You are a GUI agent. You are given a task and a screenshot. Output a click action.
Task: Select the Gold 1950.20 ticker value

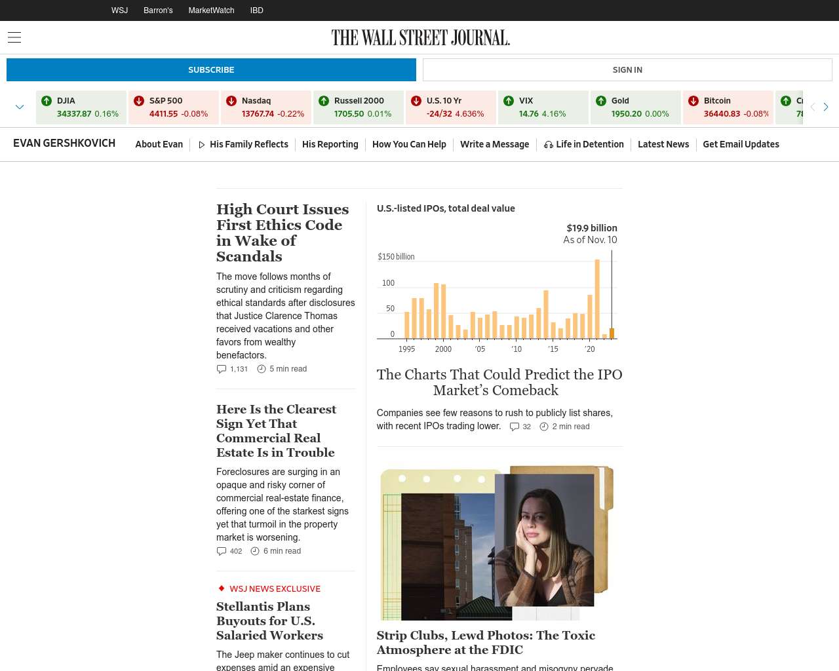[x=627, y=114]
